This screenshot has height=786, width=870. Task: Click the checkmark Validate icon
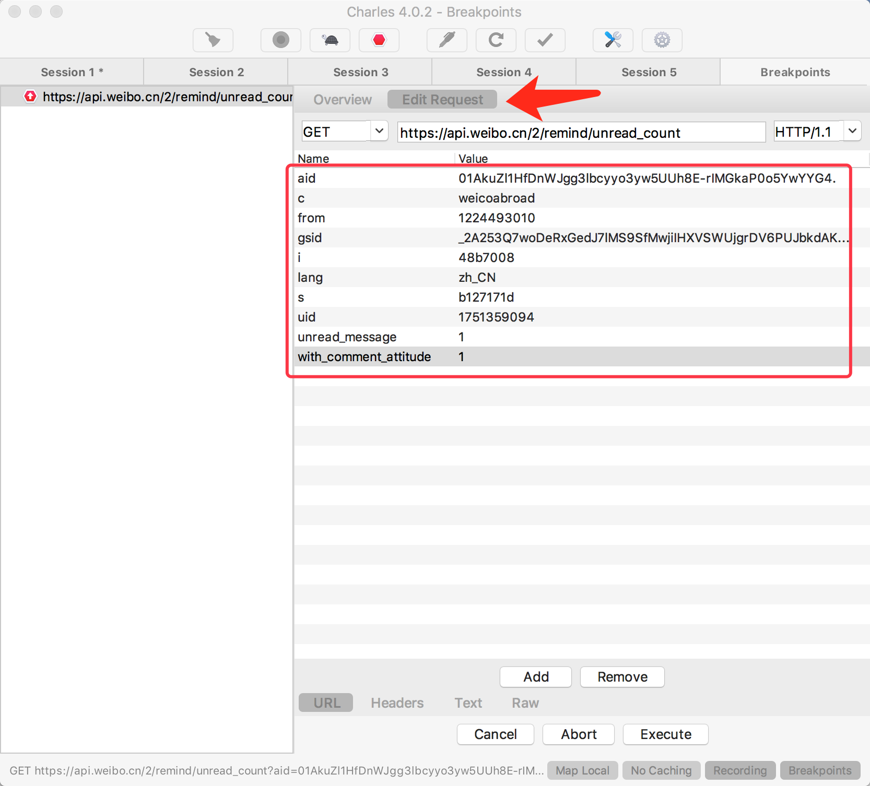[x=545, y=40]
